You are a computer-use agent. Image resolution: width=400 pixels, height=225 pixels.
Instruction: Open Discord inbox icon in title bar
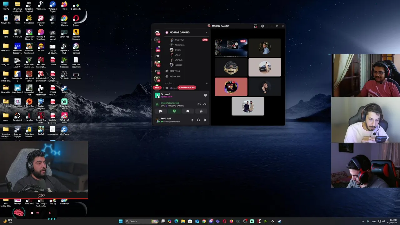click(x=255, y=26)
